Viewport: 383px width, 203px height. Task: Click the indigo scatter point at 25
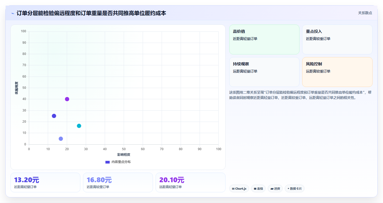(x=54, y=116)
